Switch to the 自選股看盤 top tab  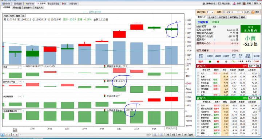[54, 4]
